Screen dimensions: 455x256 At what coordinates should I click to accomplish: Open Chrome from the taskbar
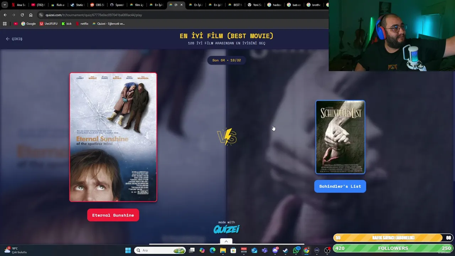306,250
